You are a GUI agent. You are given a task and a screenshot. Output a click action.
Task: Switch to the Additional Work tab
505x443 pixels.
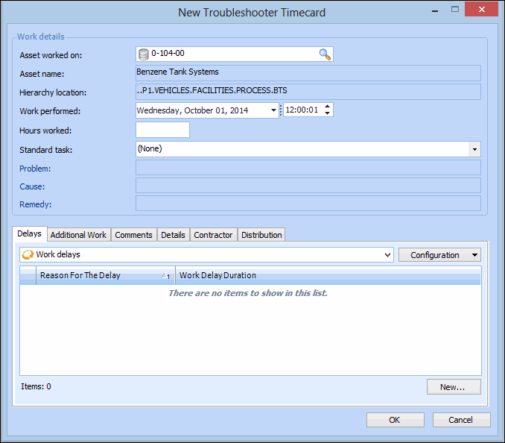coord(78,235)
